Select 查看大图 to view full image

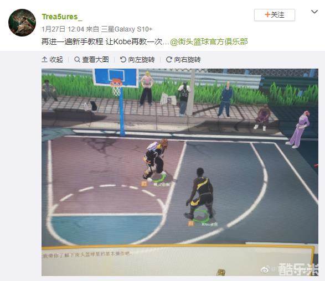[91, 60]
